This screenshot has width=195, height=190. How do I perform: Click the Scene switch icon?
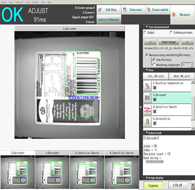[149, 10]
